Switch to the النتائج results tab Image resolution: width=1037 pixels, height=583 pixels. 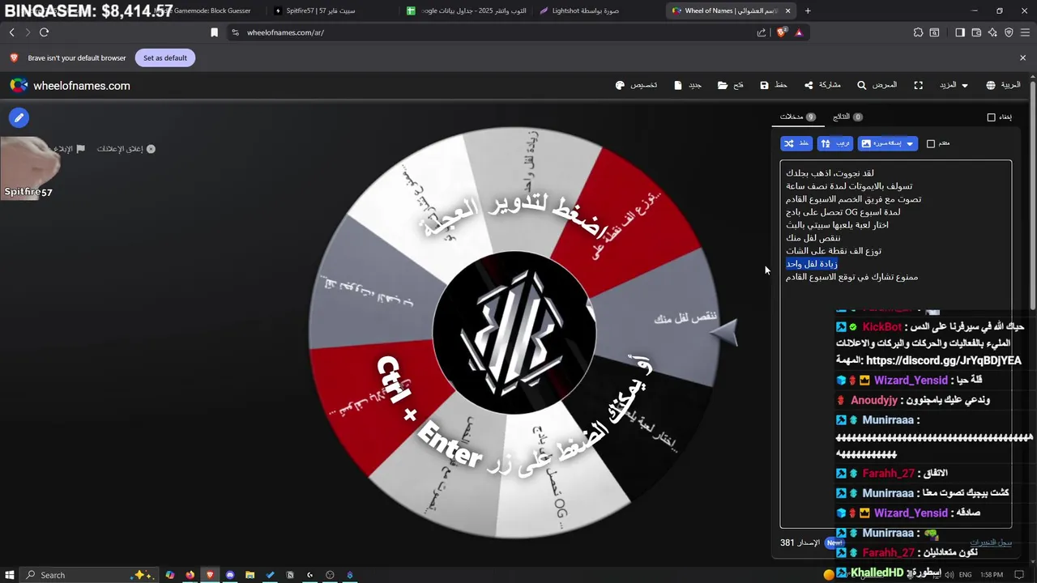click(847, 117)
